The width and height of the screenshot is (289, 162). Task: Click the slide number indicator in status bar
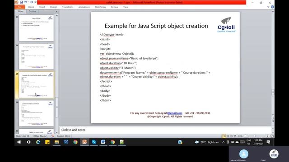point(23,136)
